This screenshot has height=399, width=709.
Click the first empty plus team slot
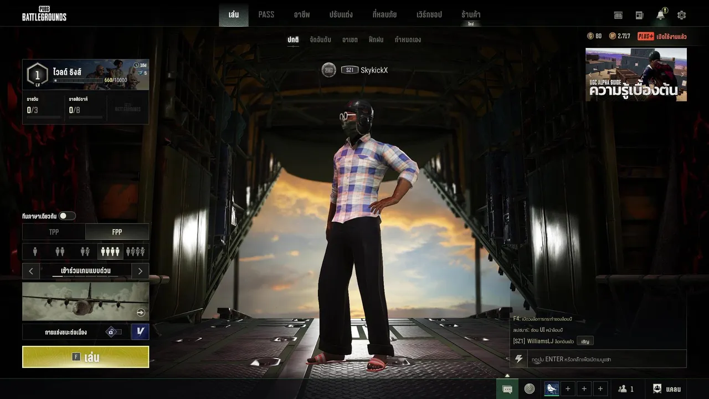[x=568, y=389]
